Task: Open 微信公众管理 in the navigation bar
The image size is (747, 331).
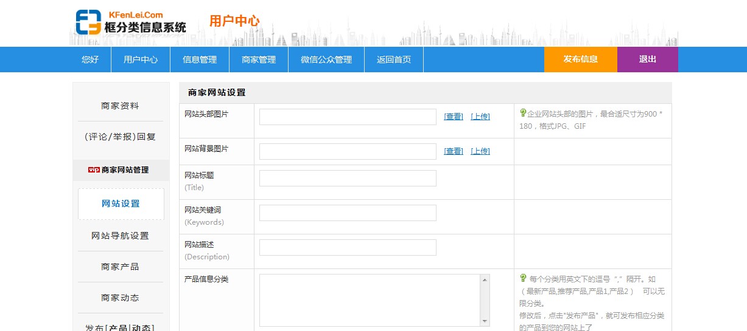Action: point(326,60)
